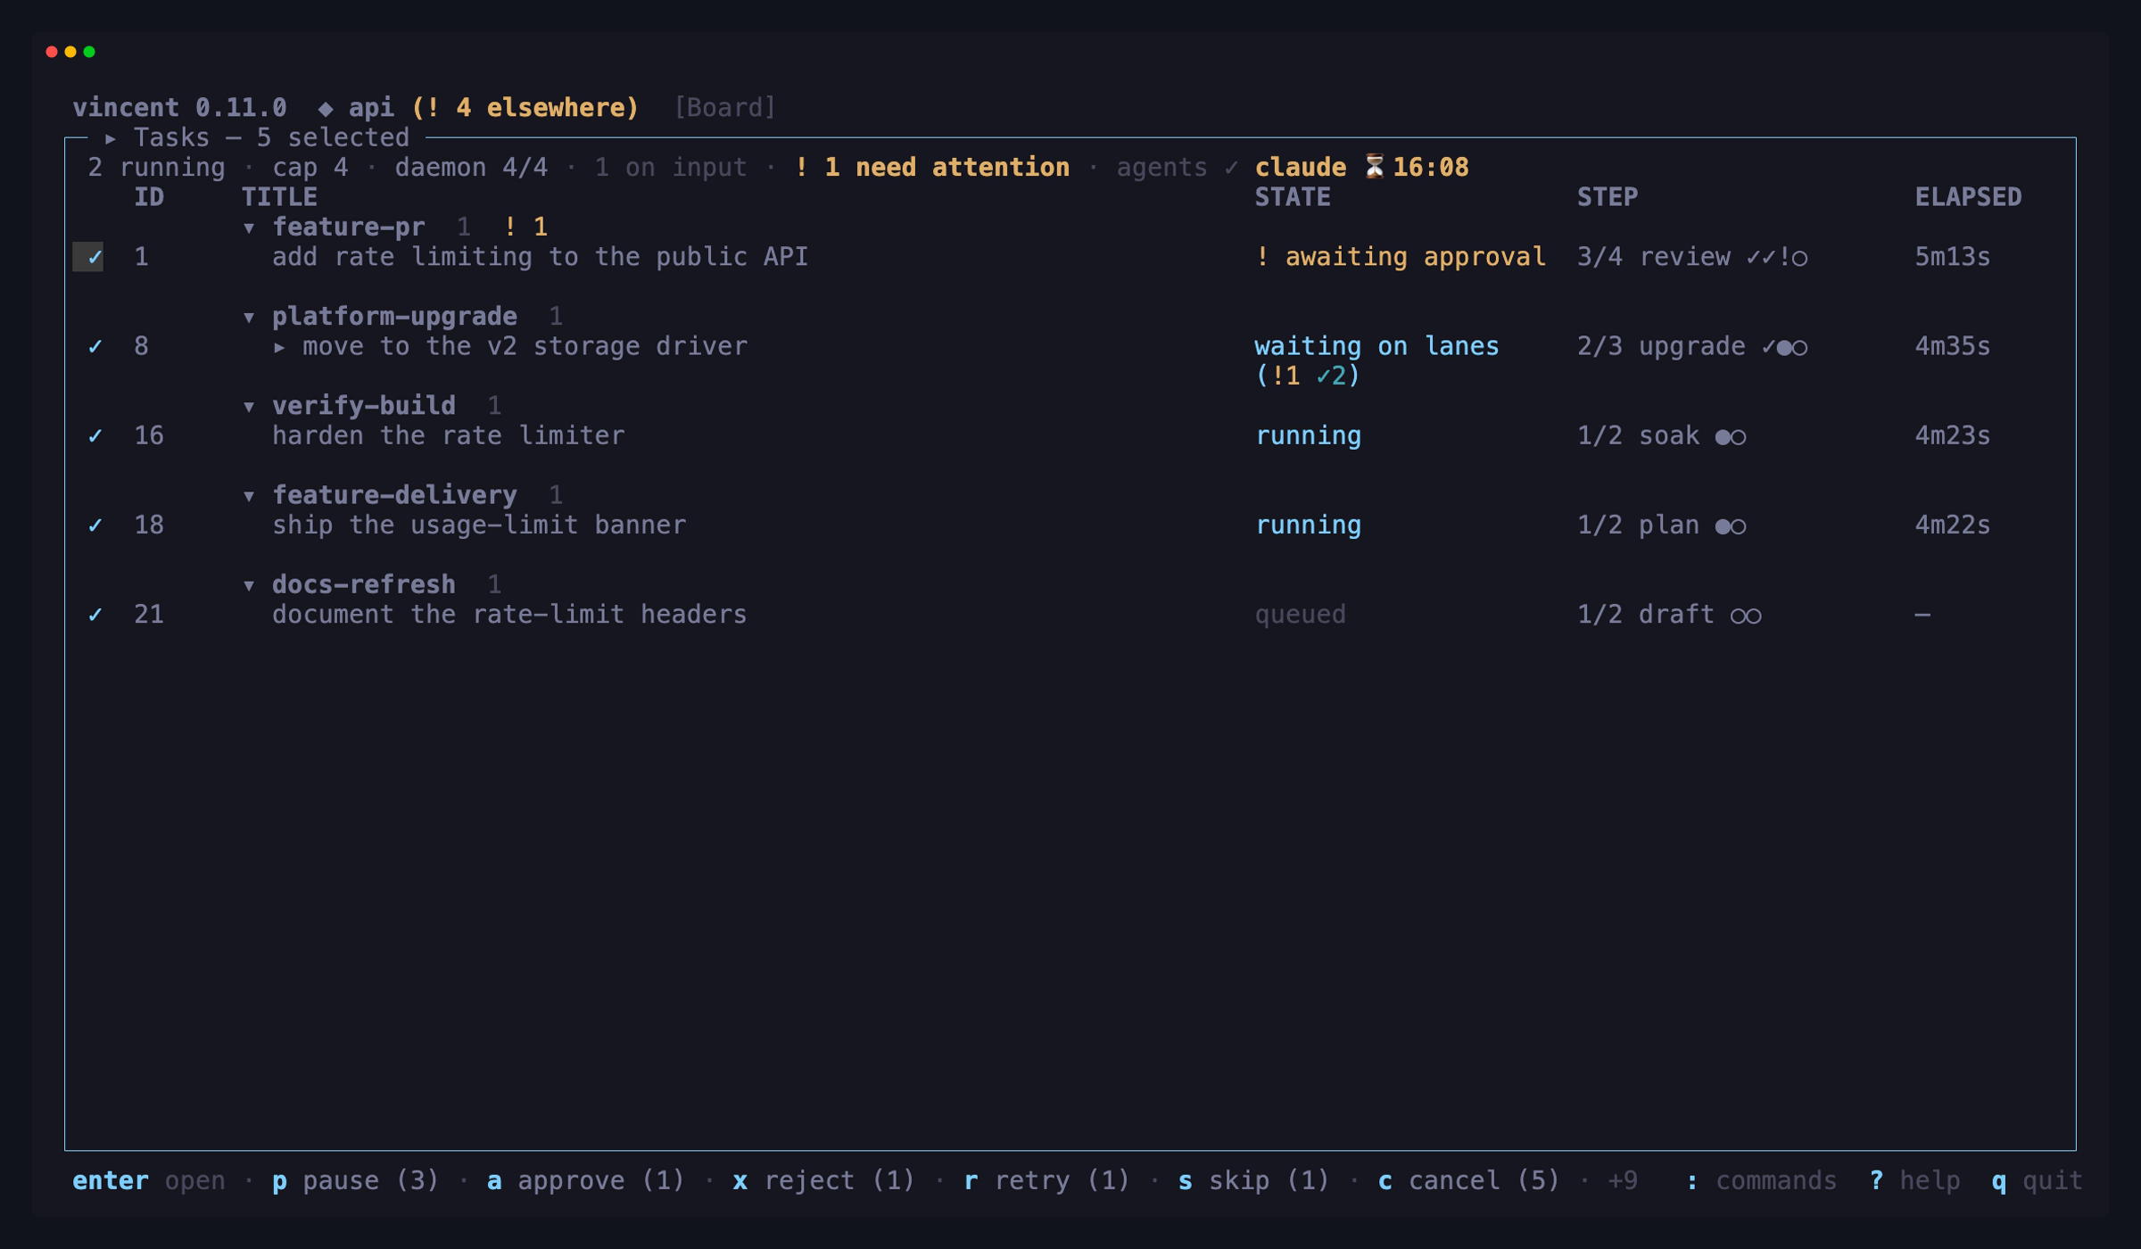Click the hourglass timer icon next to claude
The image size is (2141, 1249).
tap(1375, 167)
